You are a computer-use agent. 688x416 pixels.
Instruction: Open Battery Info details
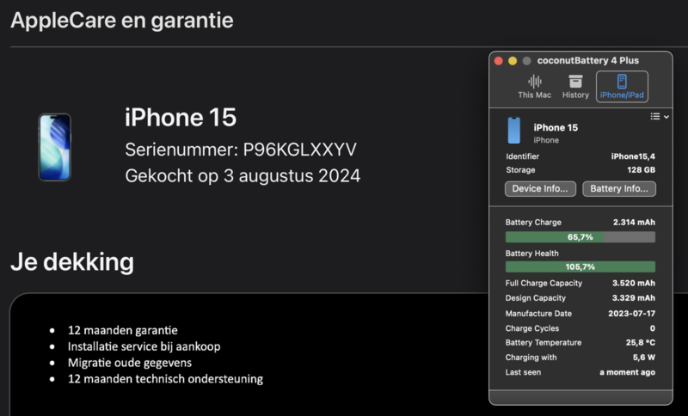tap(619, 188)
